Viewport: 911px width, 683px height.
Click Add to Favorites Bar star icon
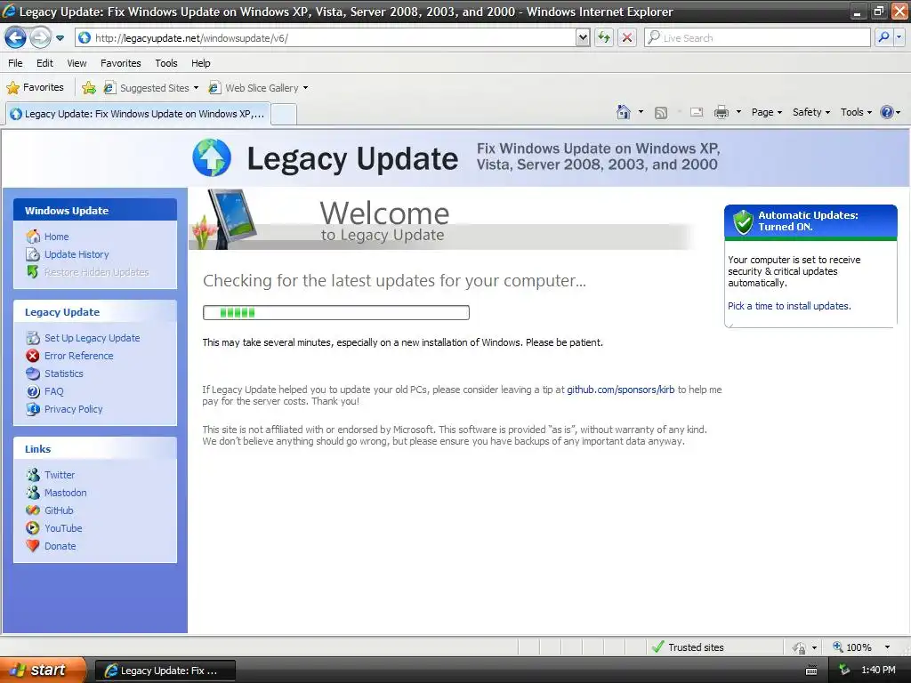[x=89, y=88]
